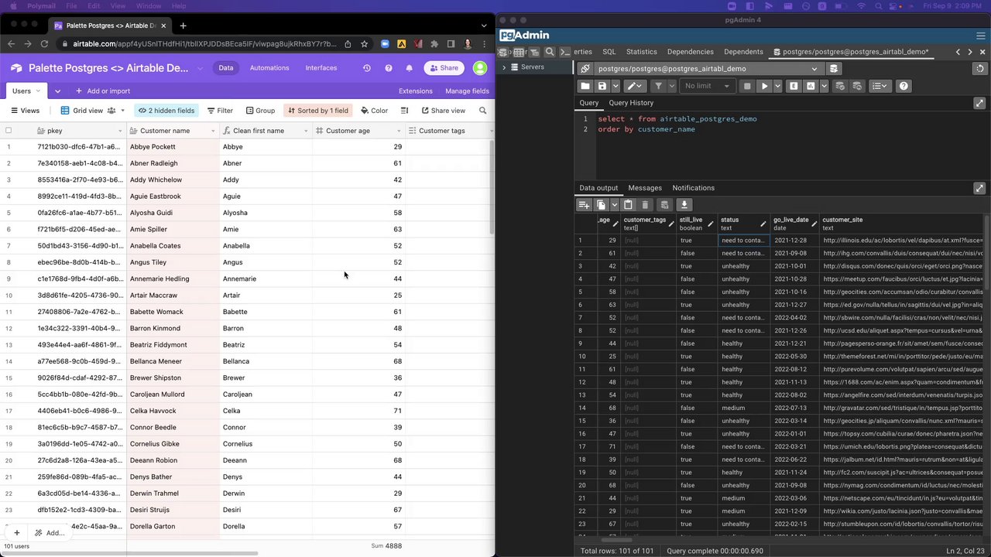Click the Airtable account avatar
Image resolution: width=991 pixels, height=557 pixels.
coord(480,68)
